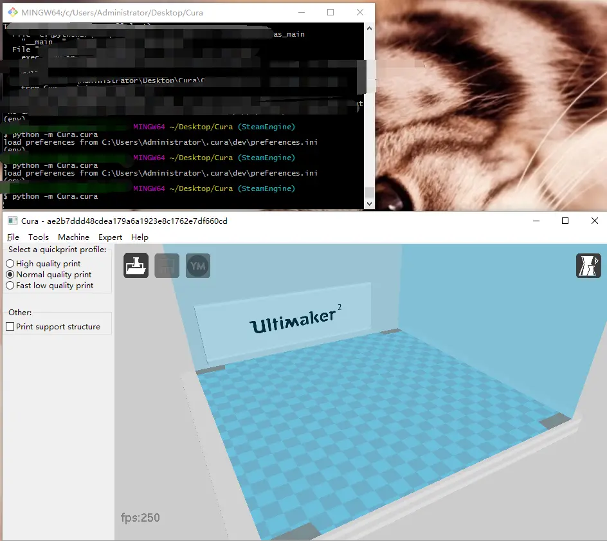The width and height of the screenshot is (607, 541).
Task: Close the MINGW64 terminal window
Action: 360,12
